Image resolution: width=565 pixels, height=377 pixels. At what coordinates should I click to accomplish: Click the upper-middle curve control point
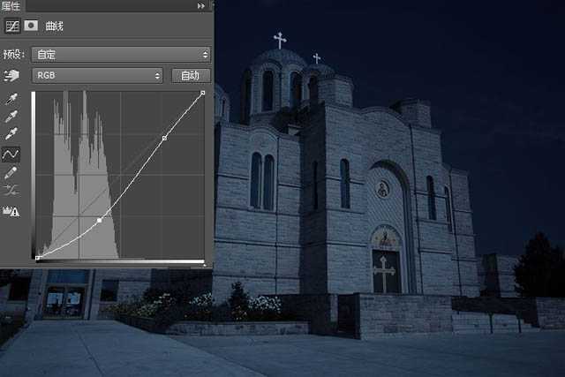pos(164,138)
